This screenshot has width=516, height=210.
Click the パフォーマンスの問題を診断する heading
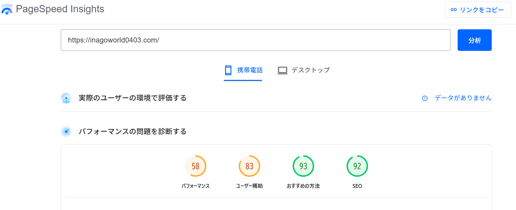[132, 132]
